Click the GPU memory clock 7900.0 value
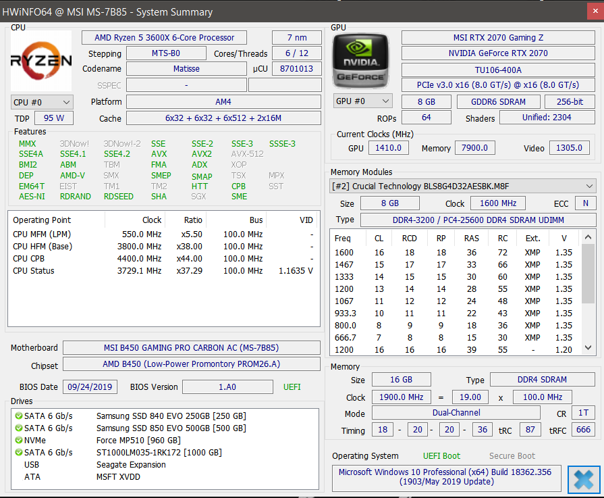Viewport: 604px width, 498px height. coord(475,148)
